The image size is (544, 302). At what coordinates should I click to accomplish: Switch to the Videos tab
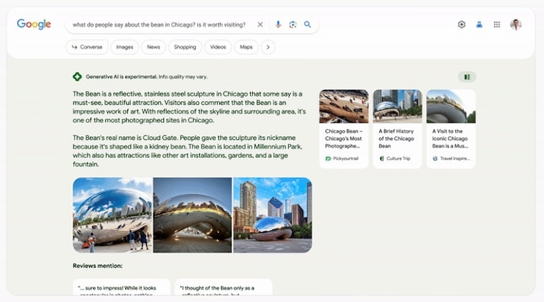[x=218, y=47]
